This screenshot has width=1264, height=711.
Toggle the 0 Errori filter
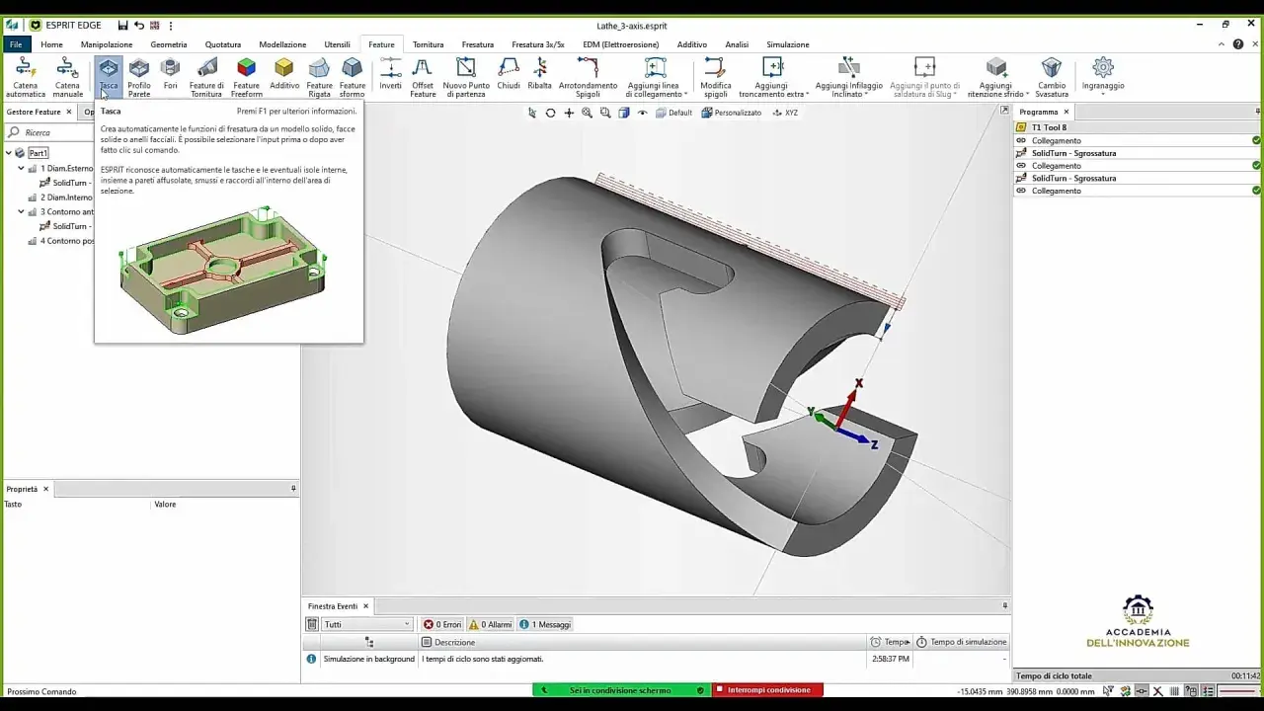pos(442,624)
